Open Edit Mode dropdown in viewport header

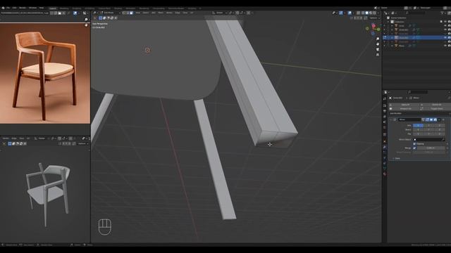[x=111, y=13]
